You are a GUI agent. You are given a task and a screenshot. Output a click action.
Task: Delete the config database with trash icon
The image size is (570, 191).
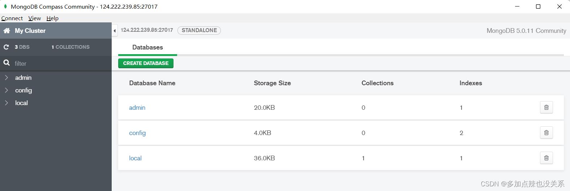click(x=546, y=133)
